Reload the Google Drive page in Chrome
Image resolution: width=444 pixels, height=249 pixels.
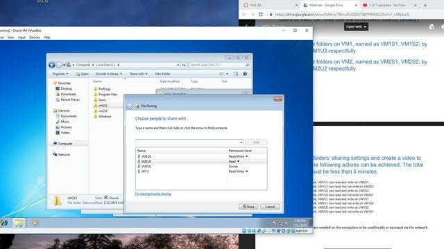[261, 14]
